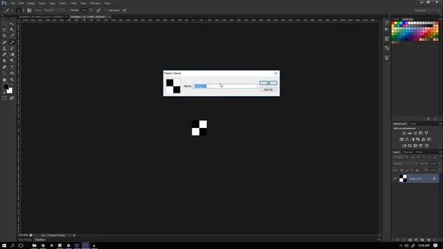Open the File menu
Image resolution: width=443 pixels, height=249 pixels.
(x=12, y=3)
